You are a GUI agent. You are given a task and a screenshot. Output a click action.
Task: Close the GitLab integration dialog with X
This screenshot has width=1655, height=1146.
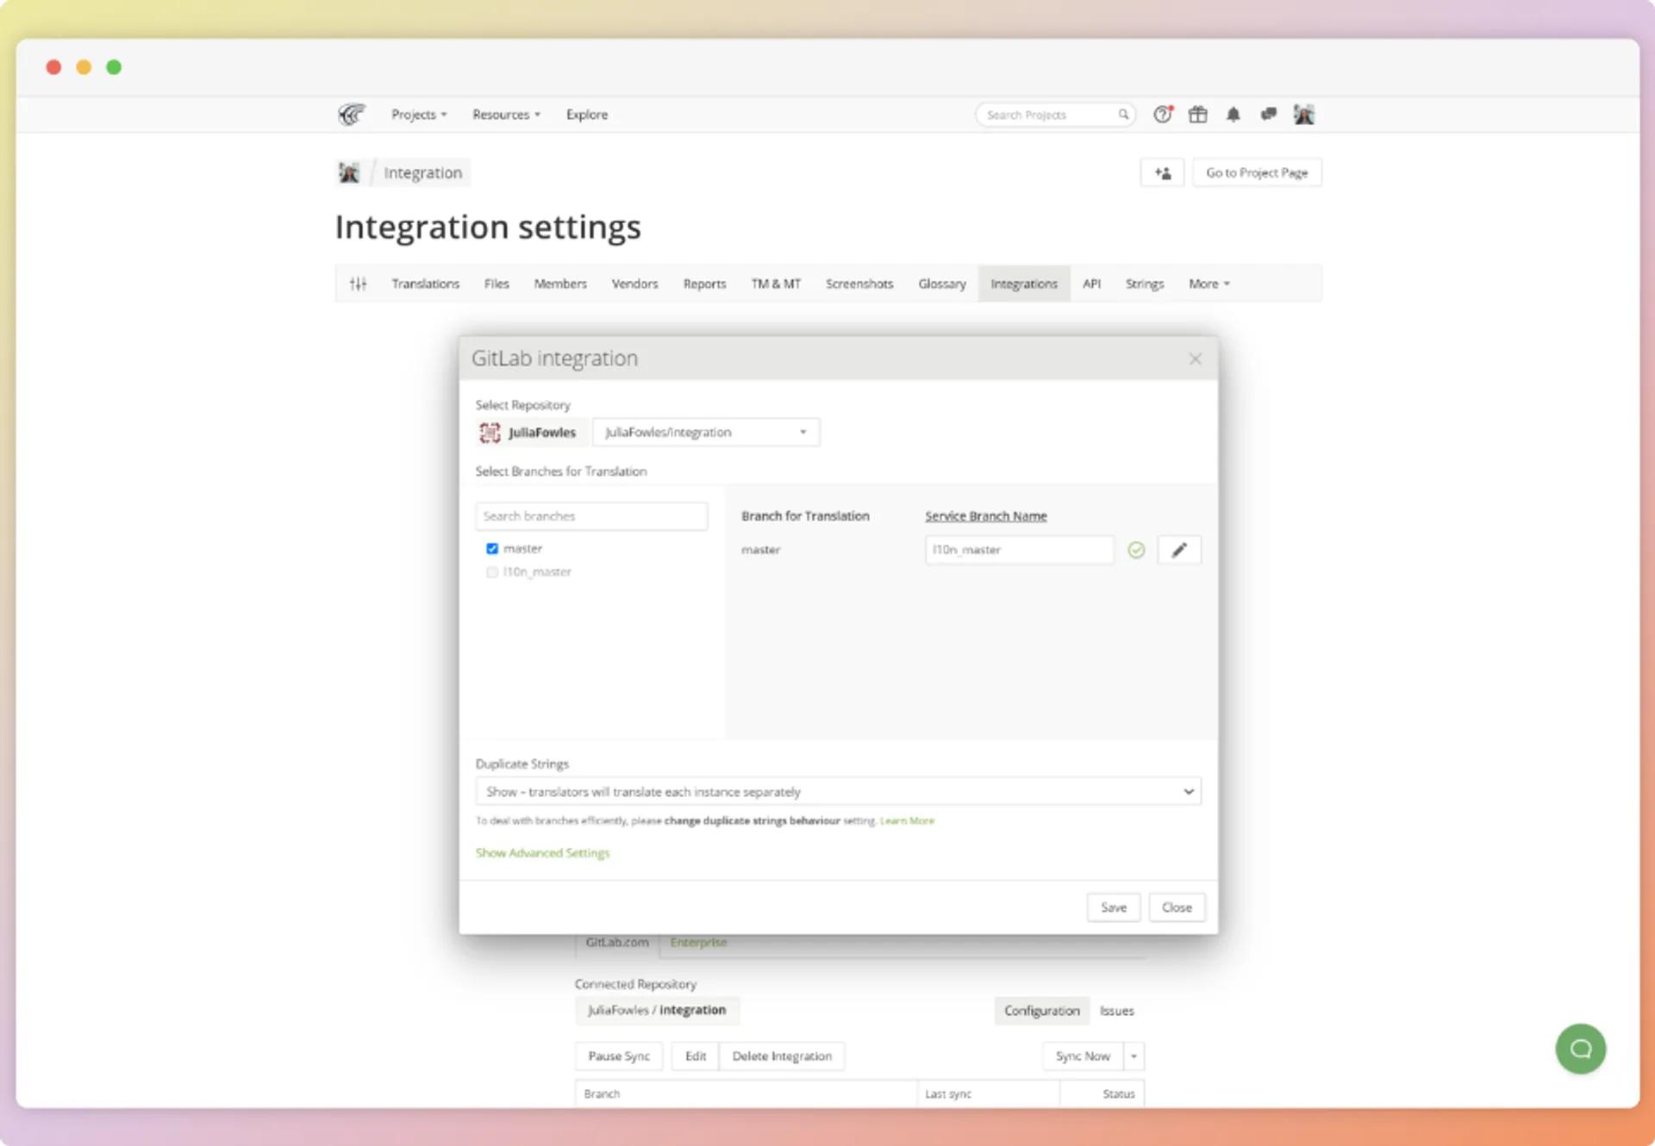pos(1195,358)
